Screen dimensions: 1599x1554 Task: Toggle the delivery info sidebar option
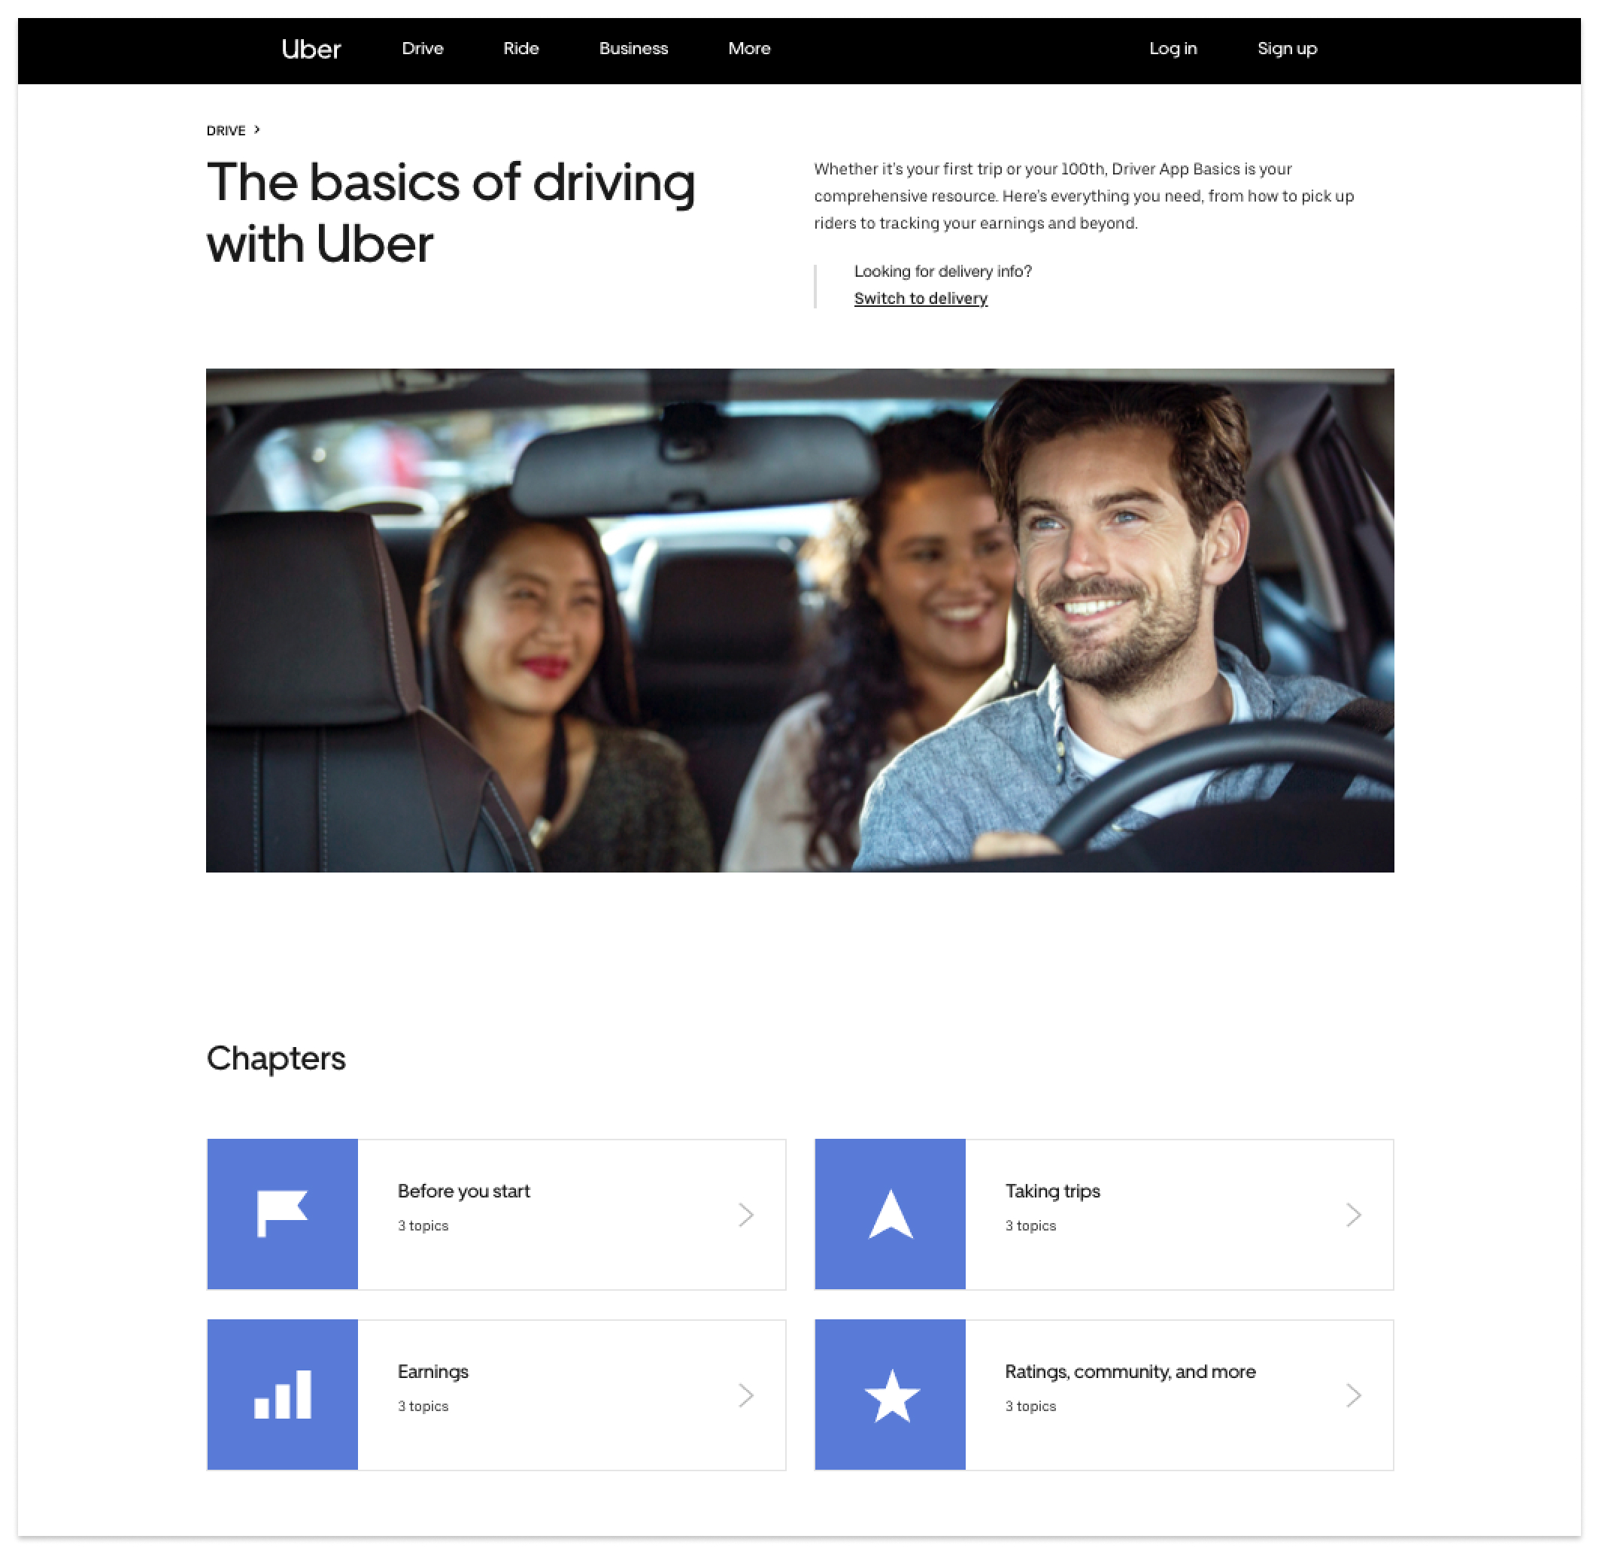pos(919,299)
